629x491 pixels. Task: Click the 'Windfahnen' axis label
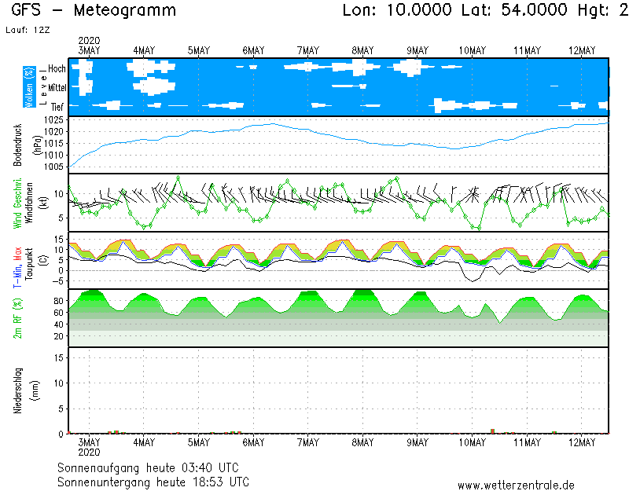tap(29, 203)
